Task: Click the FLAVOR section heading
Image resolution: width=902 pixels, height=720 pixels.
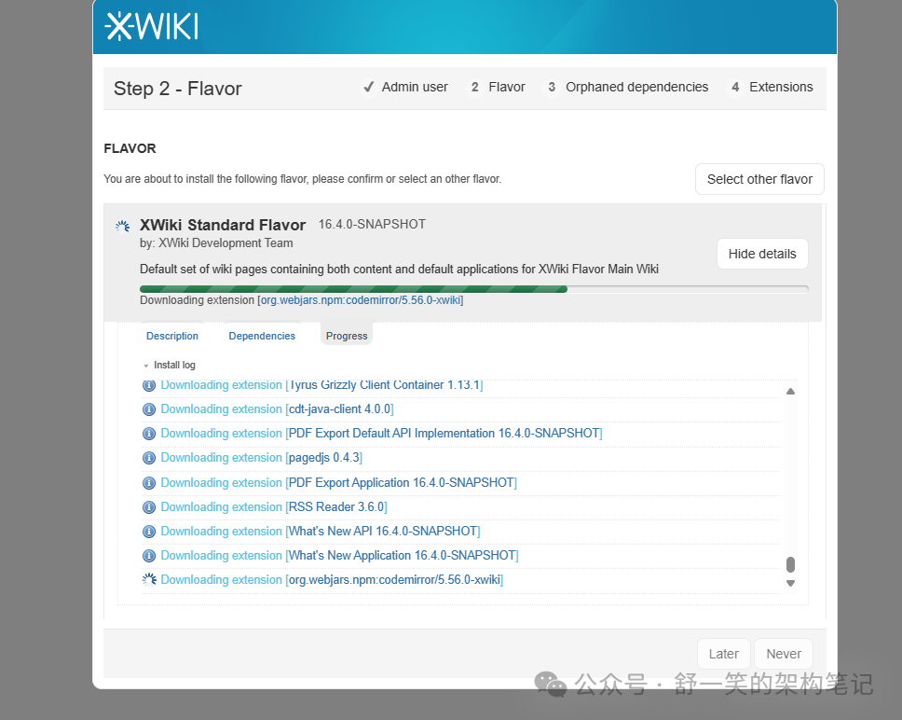Action: [x=130, y=148]
